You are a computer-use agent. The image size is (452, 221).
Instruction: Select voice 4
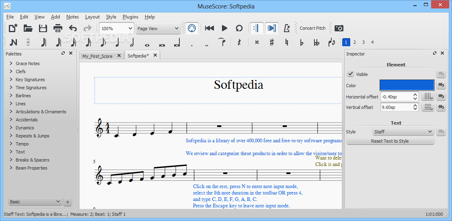tap(372, 42)
